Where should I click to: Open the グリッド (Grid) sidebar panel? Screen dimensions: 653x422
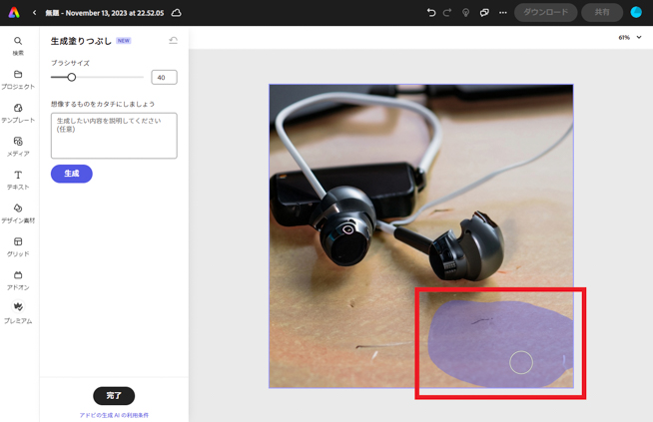18,245
